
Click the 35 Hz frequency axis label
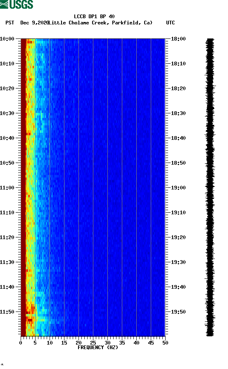point(122,343)
